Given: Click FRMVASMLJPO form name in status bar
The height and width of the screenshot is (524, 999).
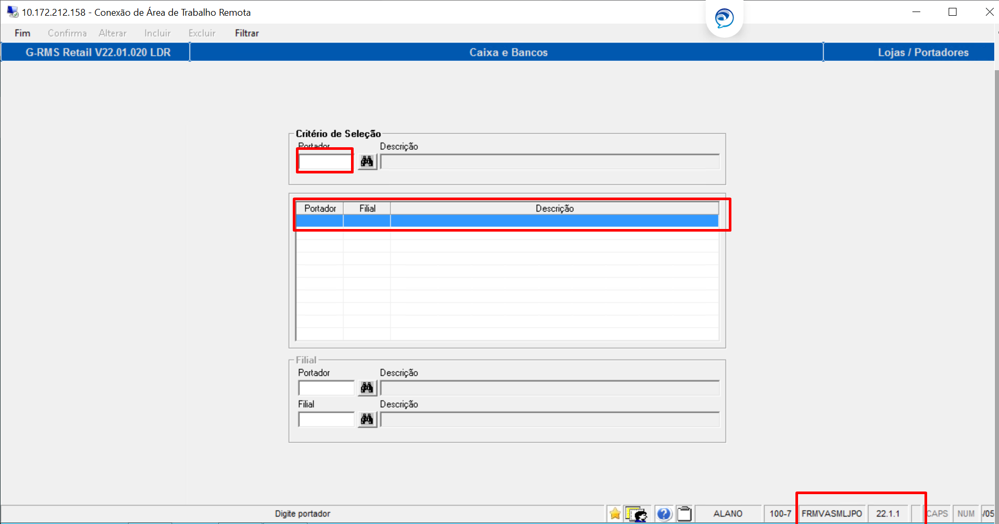Looking at the screenshot, I should (x=832, y=514).
